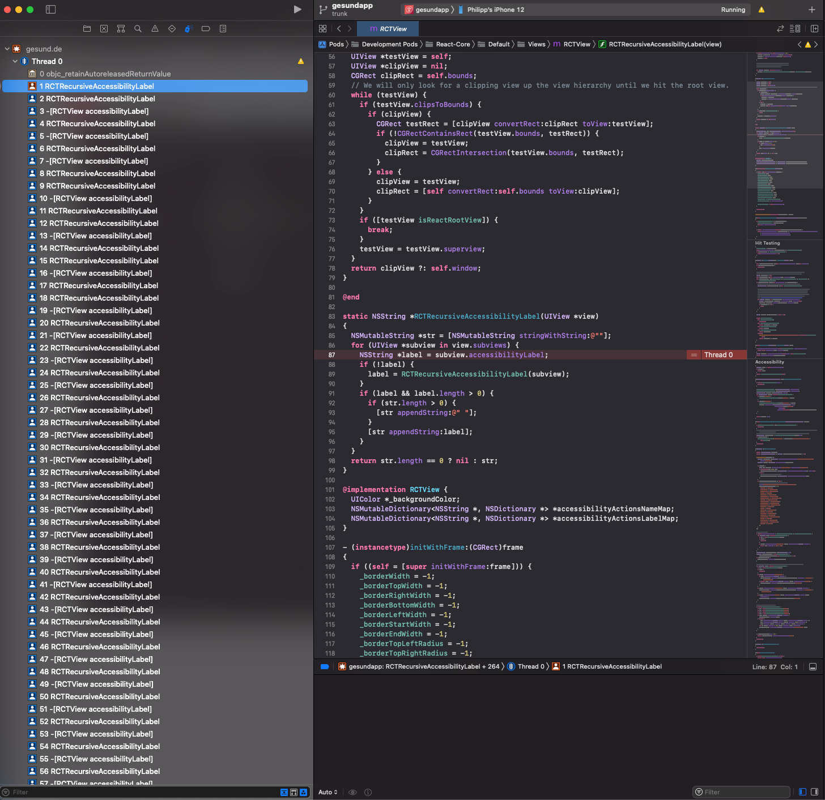
Task: Open the Find navigator magnifier icon
Action: (138, 29)
